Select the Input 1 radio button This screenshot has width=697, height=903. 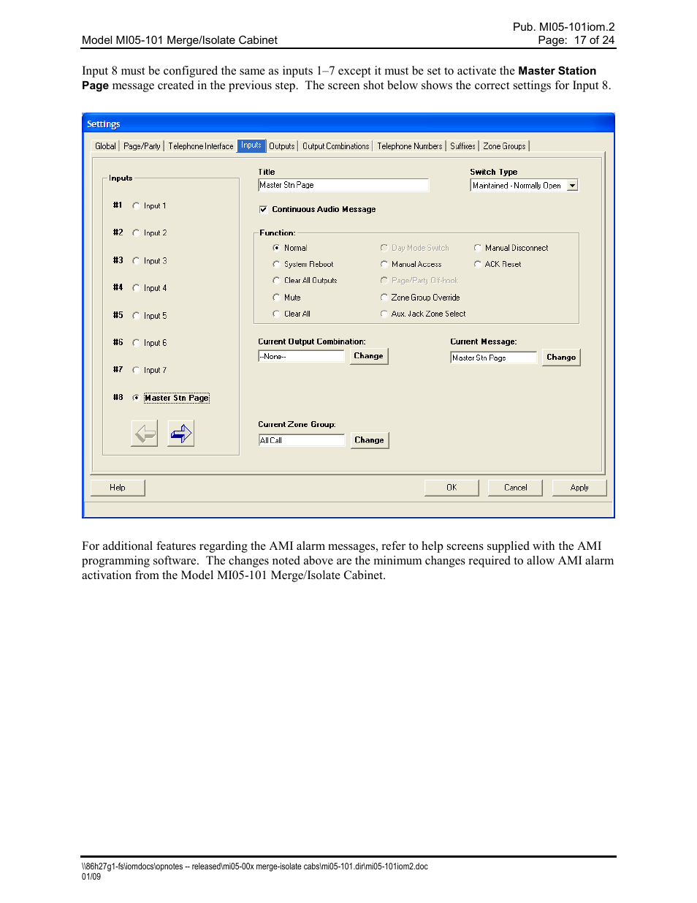tap(136, 206)
